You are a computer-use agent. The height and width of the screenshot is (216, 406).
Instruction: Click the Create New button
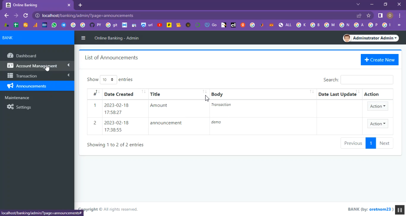(x=379, y=60)
